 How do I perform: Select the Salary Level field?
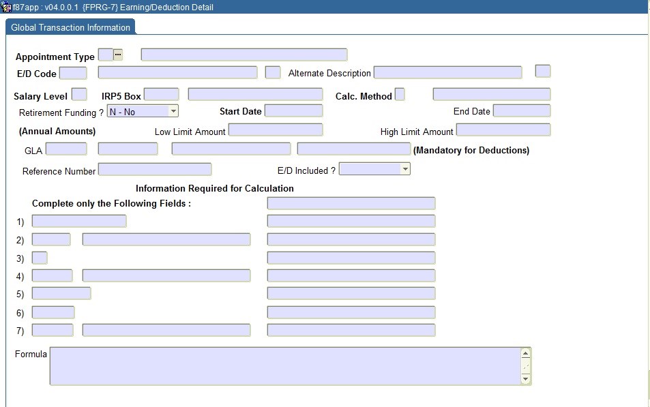tap(79, 95)
